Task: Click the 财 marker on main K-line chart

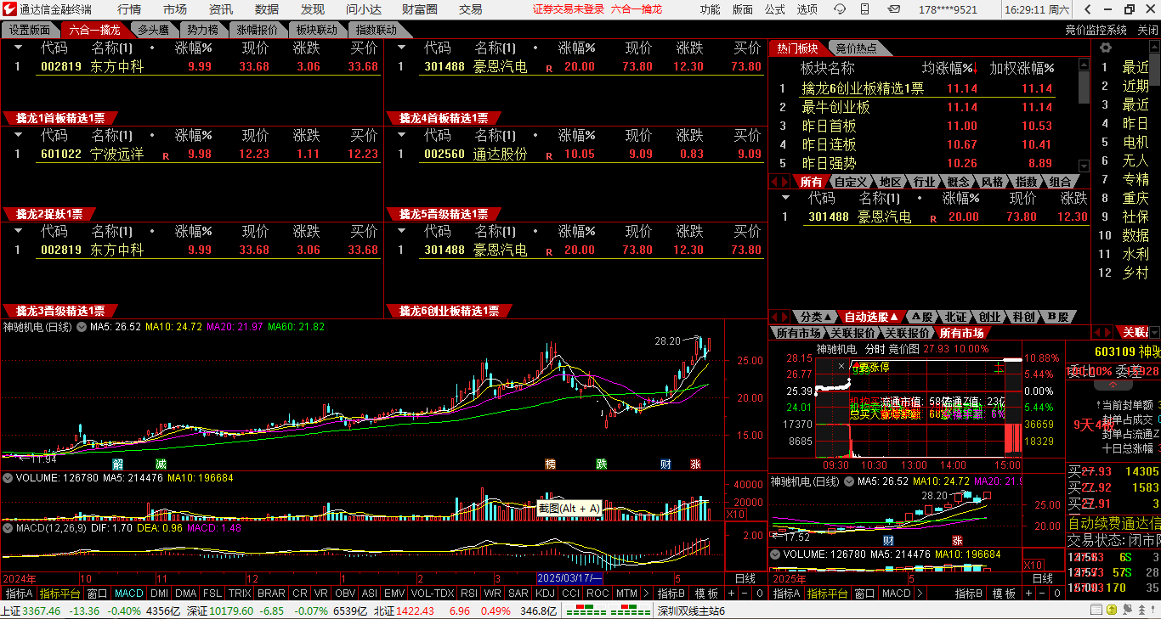Action: point(665,464)
